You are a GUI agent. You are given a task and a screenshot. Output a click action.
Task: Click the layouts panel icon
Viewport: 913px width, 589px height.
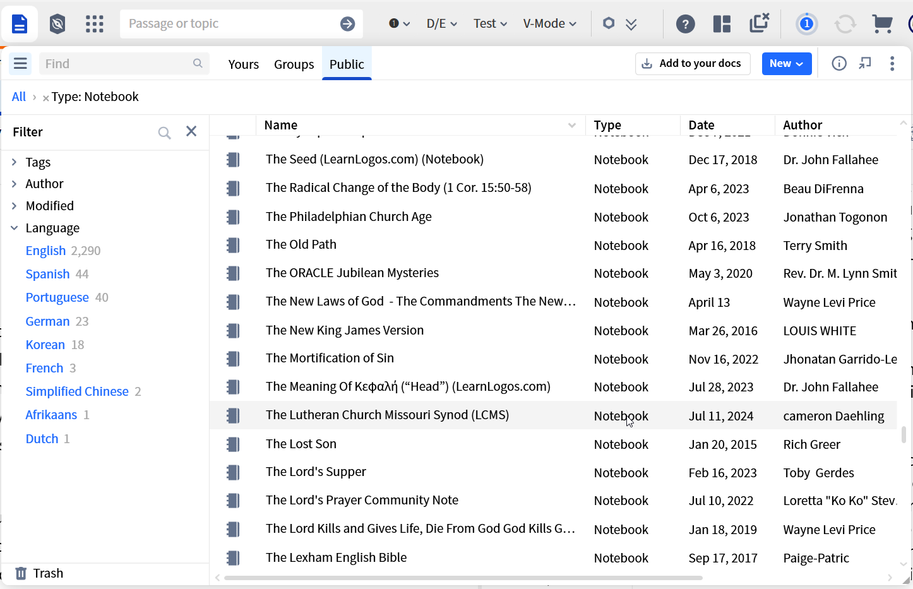click(722, 24)
